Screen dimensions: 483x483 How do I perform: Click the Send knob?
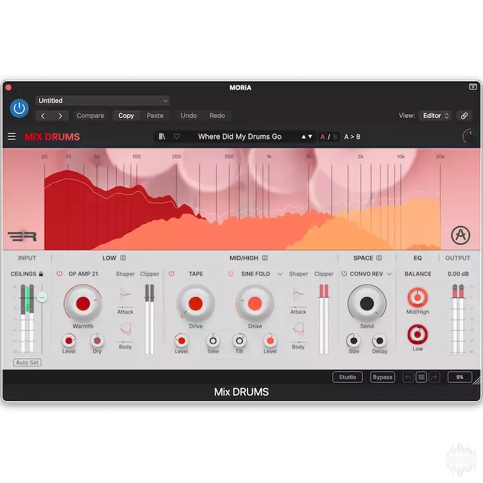(x=367, y=303)
